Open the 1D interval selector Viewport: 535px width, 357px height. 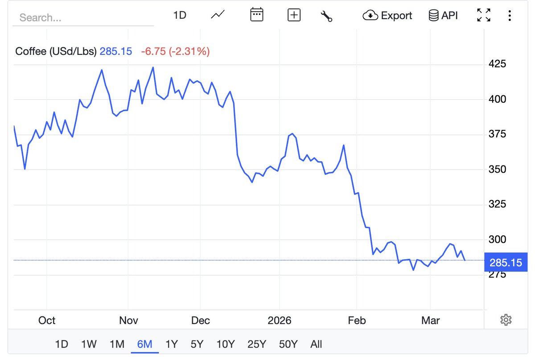pos(179,15)
